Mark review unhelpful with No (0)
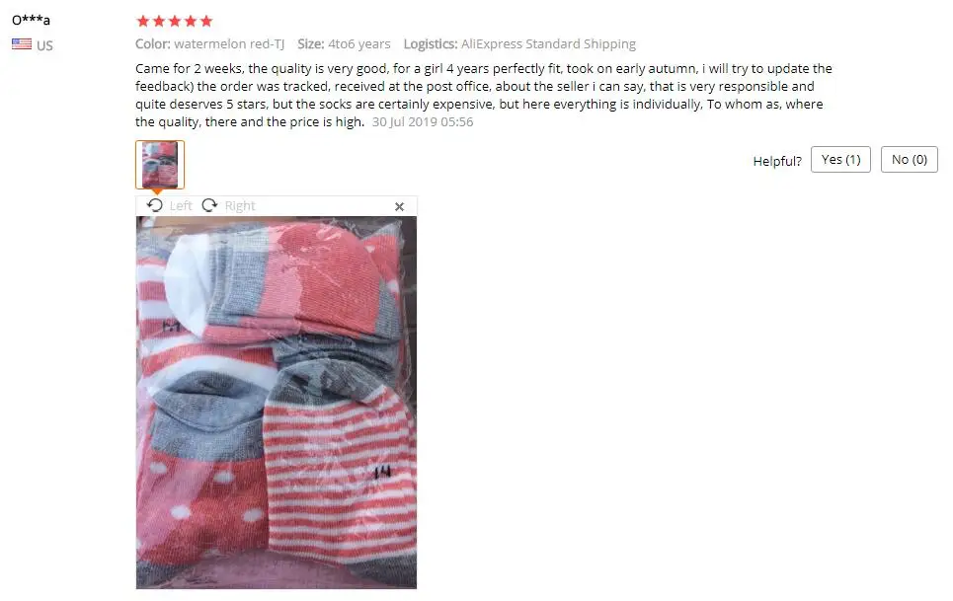 click(910, 159)
